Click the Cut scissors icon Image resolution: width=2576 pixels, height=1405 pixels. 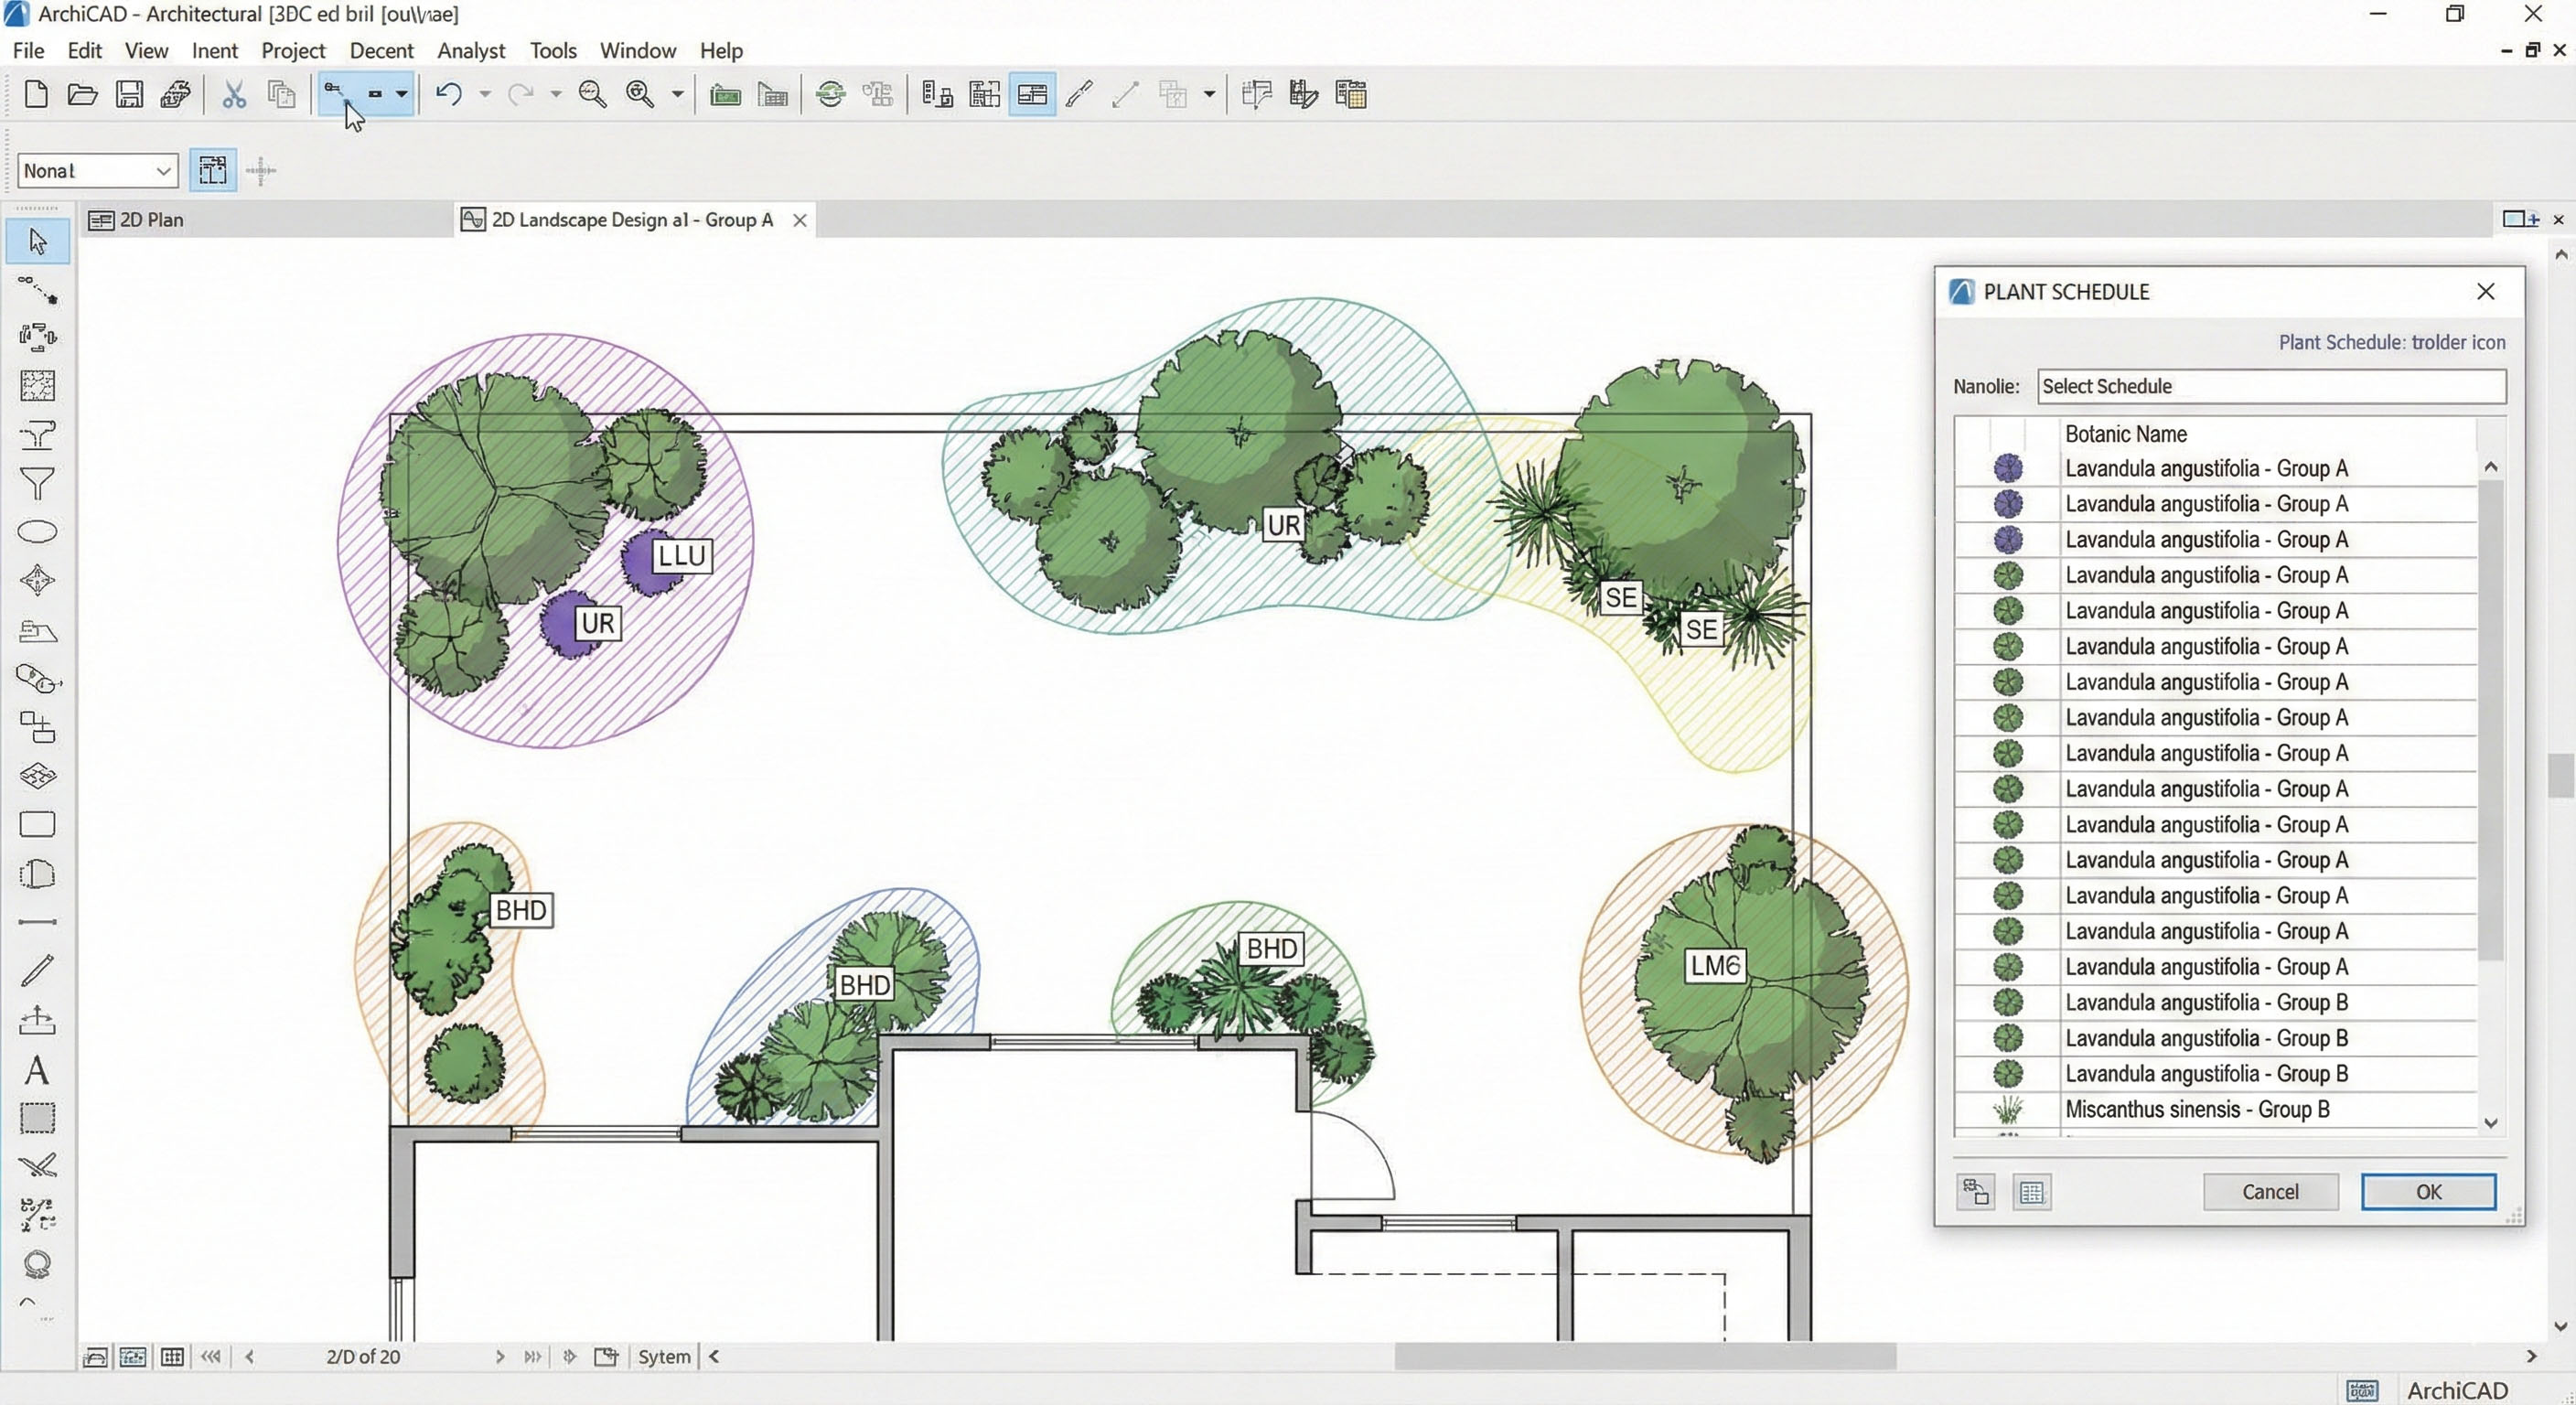[234, 95]
